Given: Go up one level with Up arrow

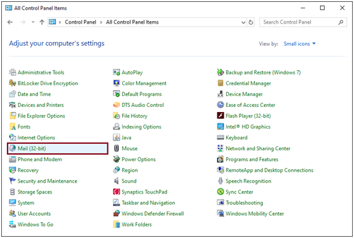Looking at the screenshot, I should click(x=42, y=22).
